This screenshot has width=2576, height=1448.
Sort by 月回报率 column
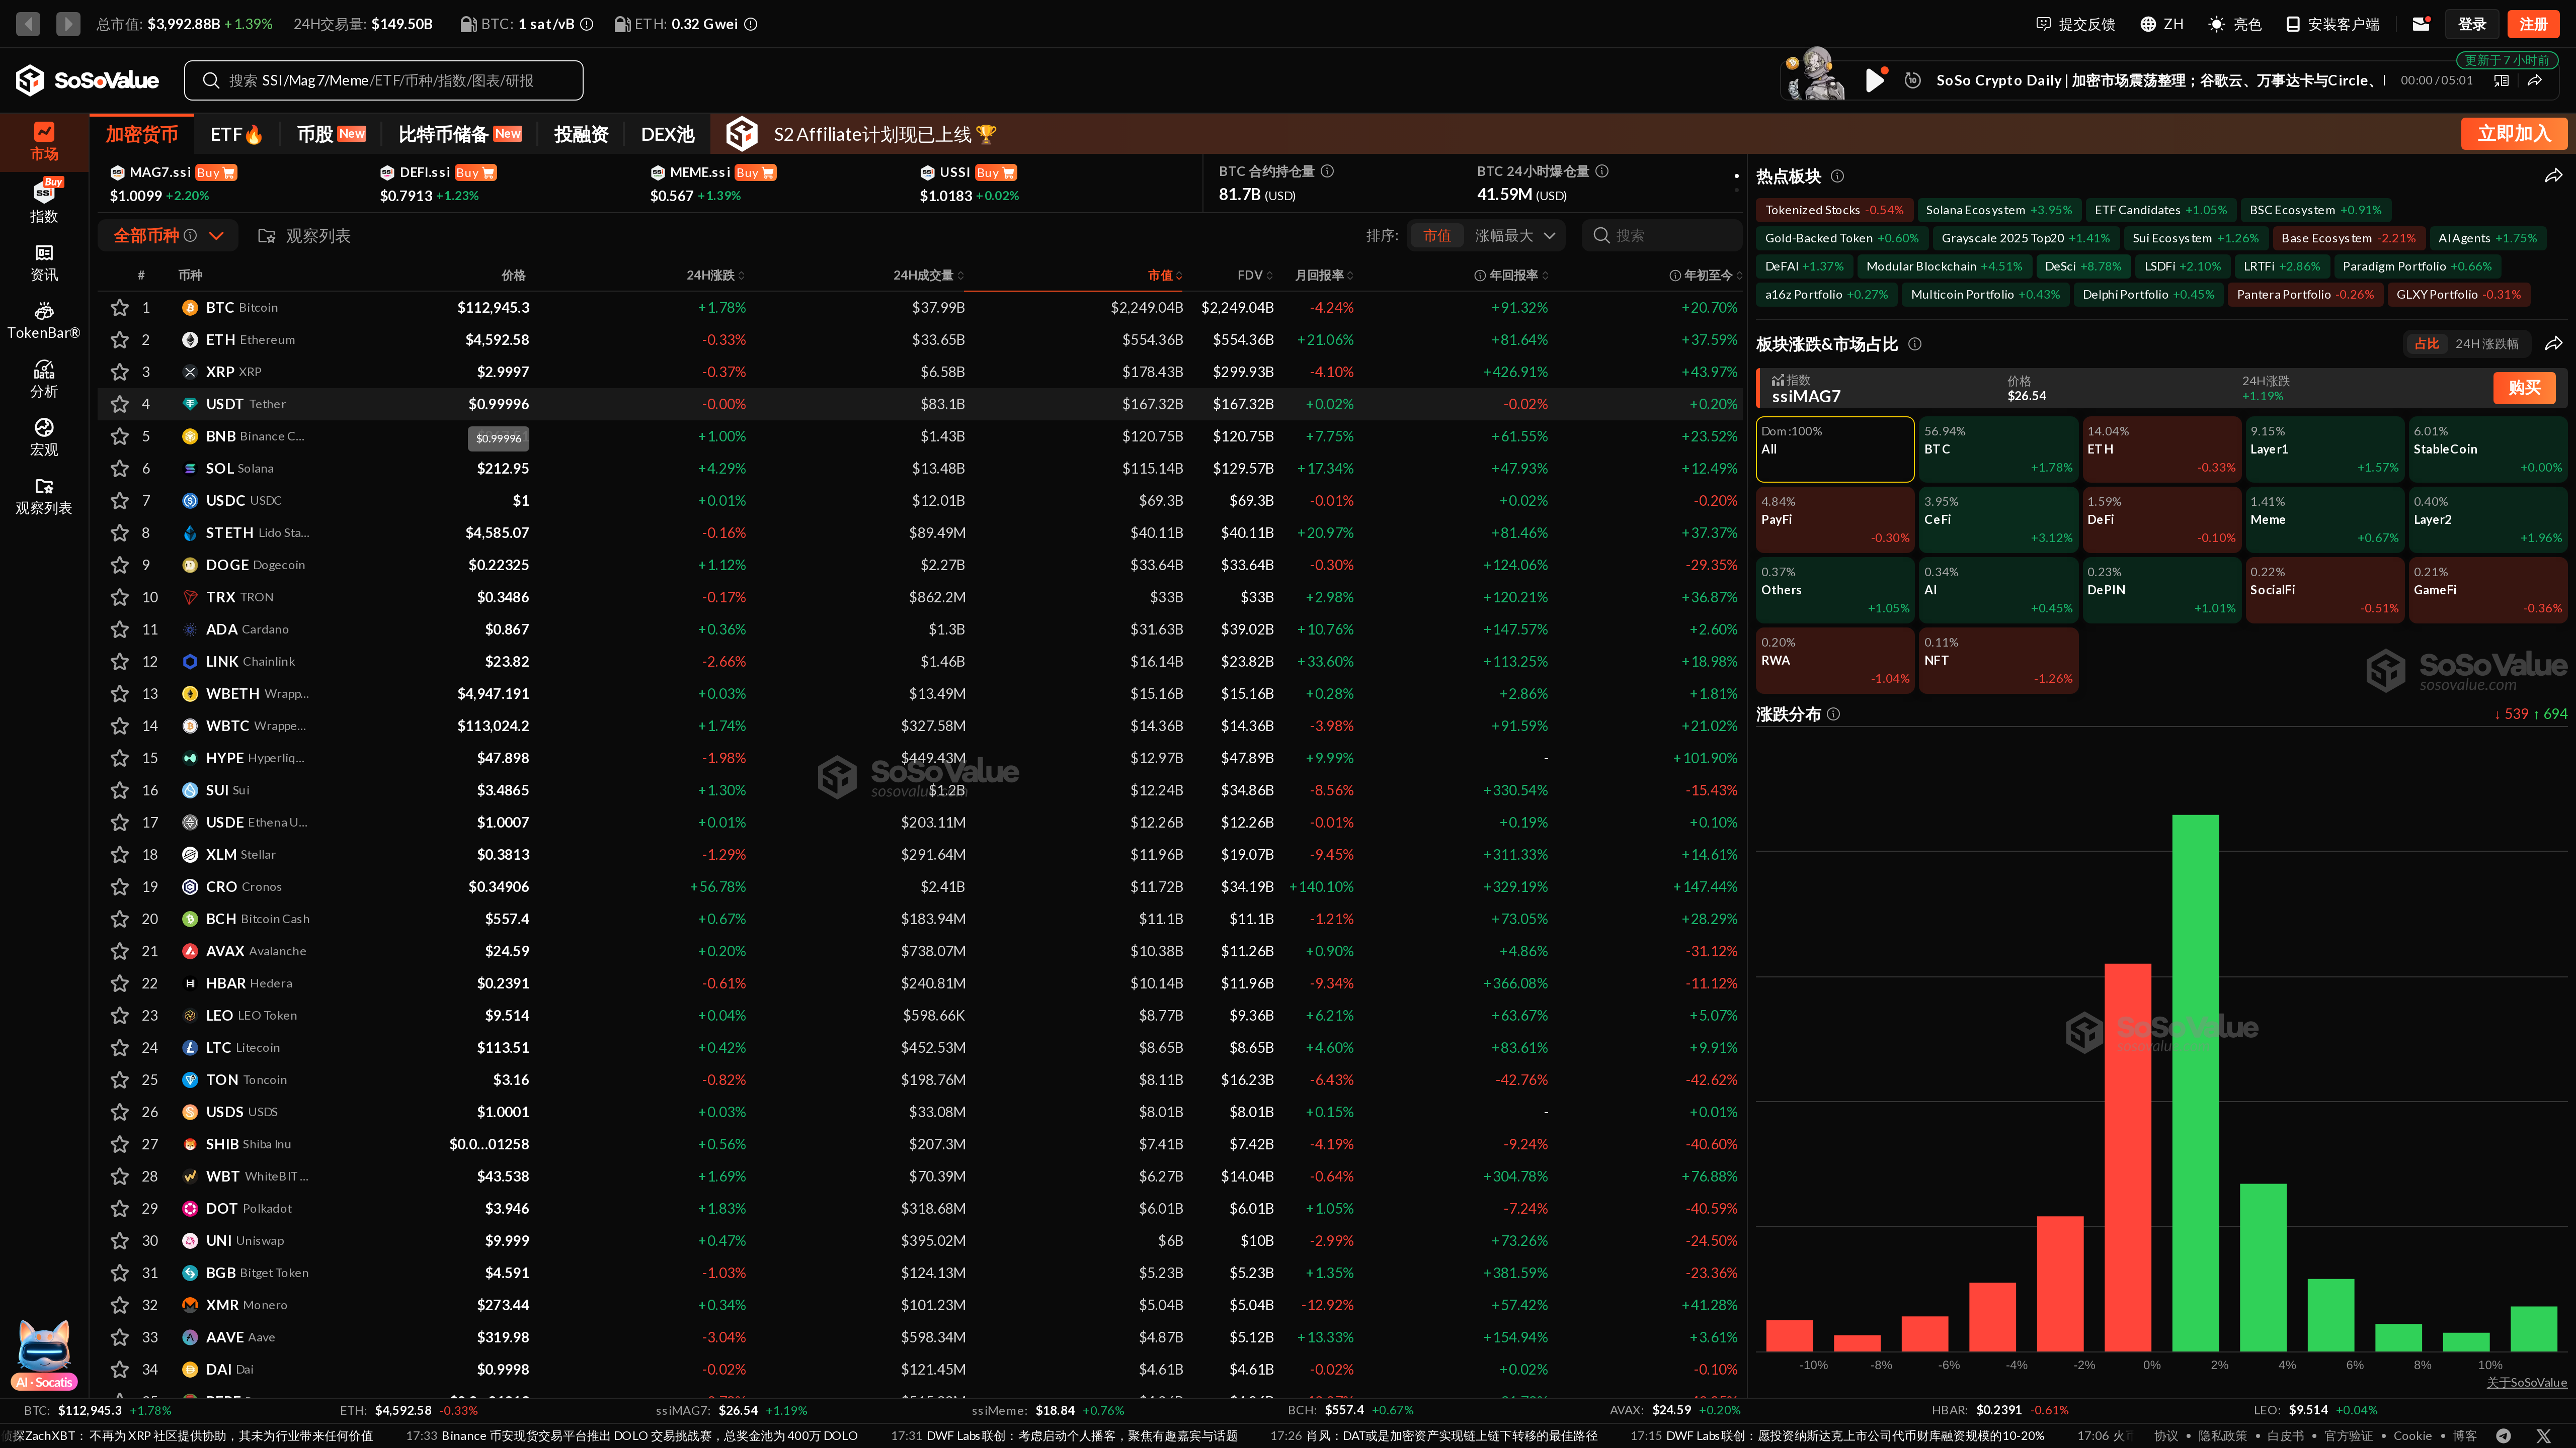(1324, 275)
